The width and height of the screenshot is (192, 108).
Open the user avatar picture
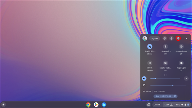coord(145,38)
